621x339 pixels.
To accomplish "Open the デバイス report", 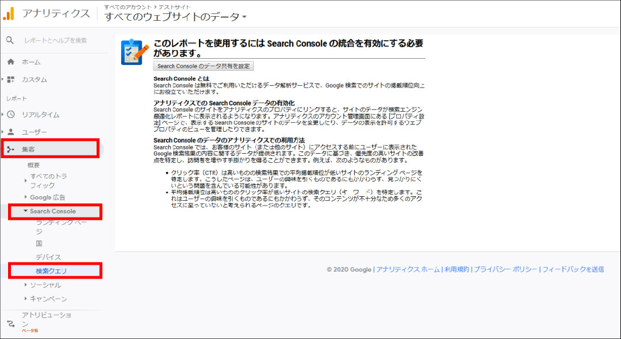I will click(x=48, y=257).
